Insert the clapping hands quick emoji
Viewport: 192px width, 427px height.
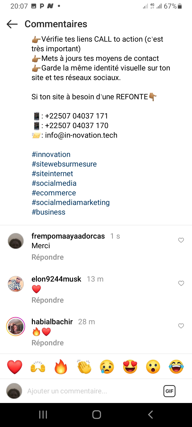tap(84, 367)
